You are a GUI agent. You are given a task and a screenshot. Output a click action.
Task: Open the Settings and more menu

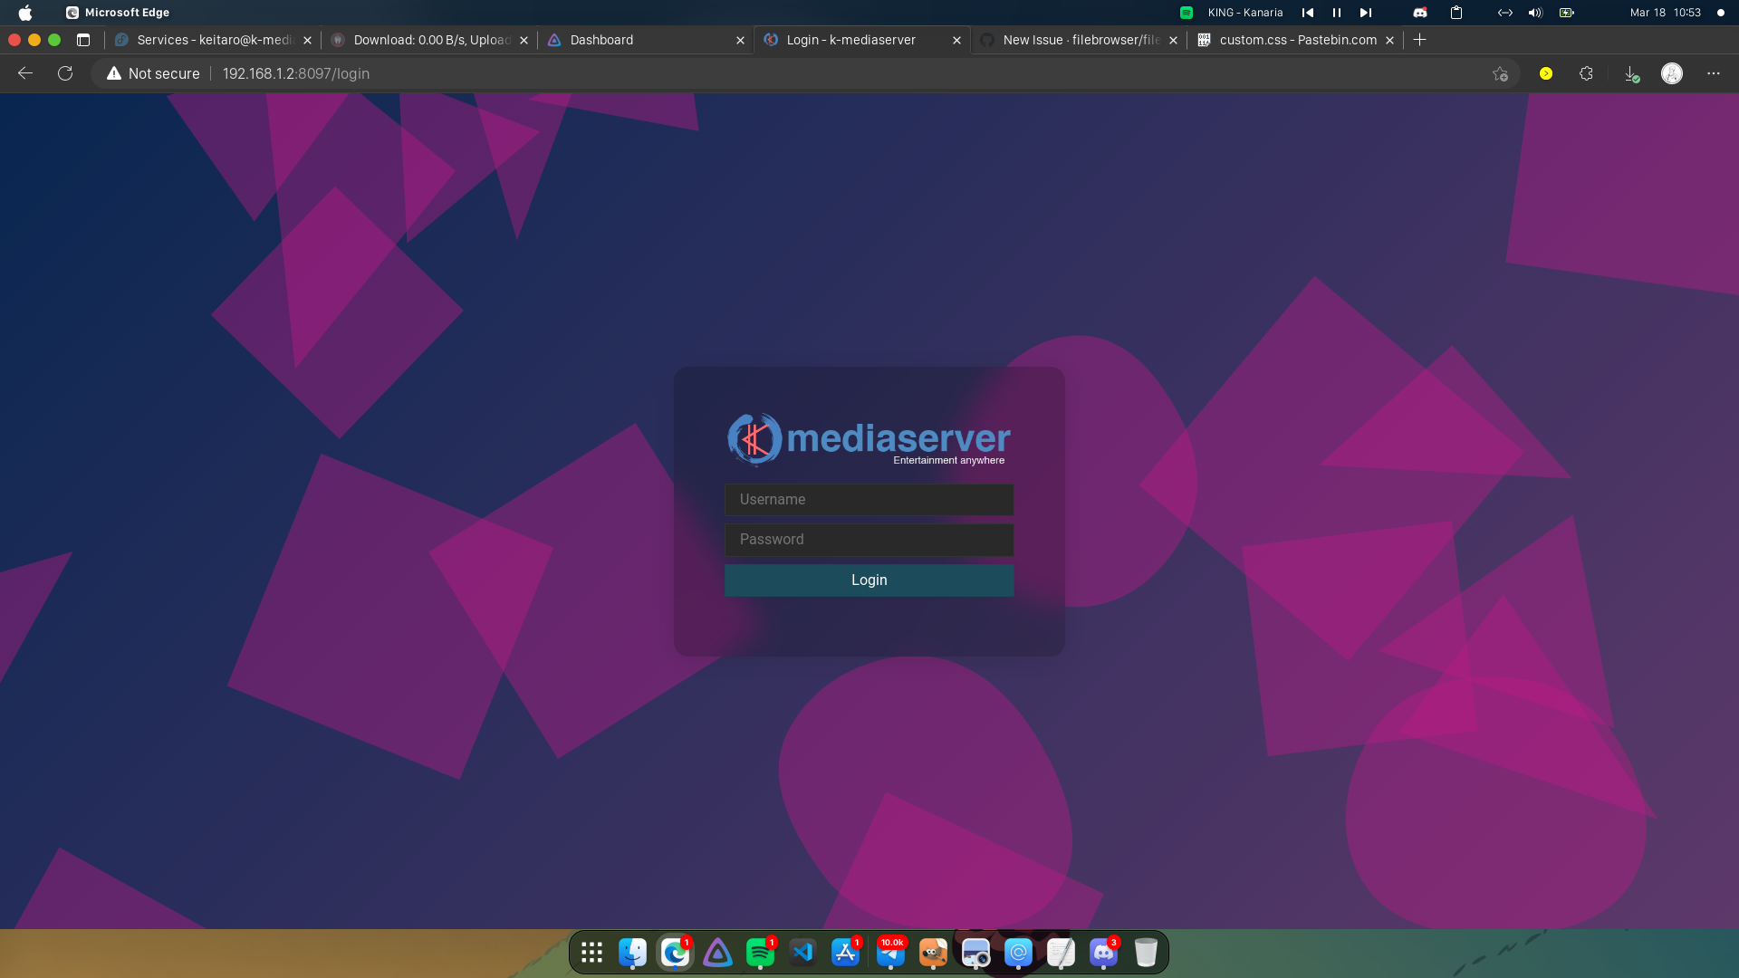tap(1715, 73)
